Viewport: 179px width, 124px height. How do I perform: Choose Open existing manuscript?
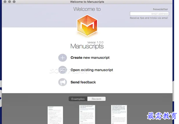tap(92, 70)
